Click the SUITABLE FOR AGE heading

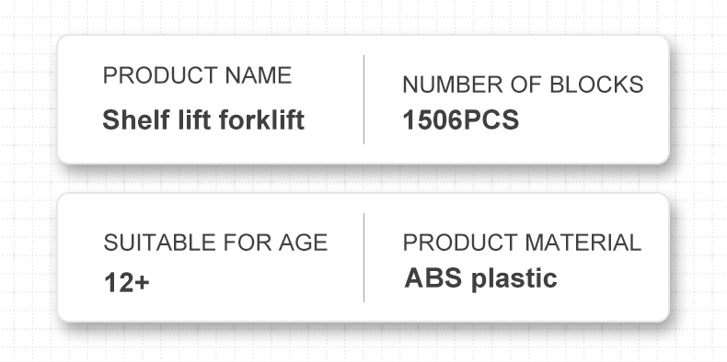point(215,243)
